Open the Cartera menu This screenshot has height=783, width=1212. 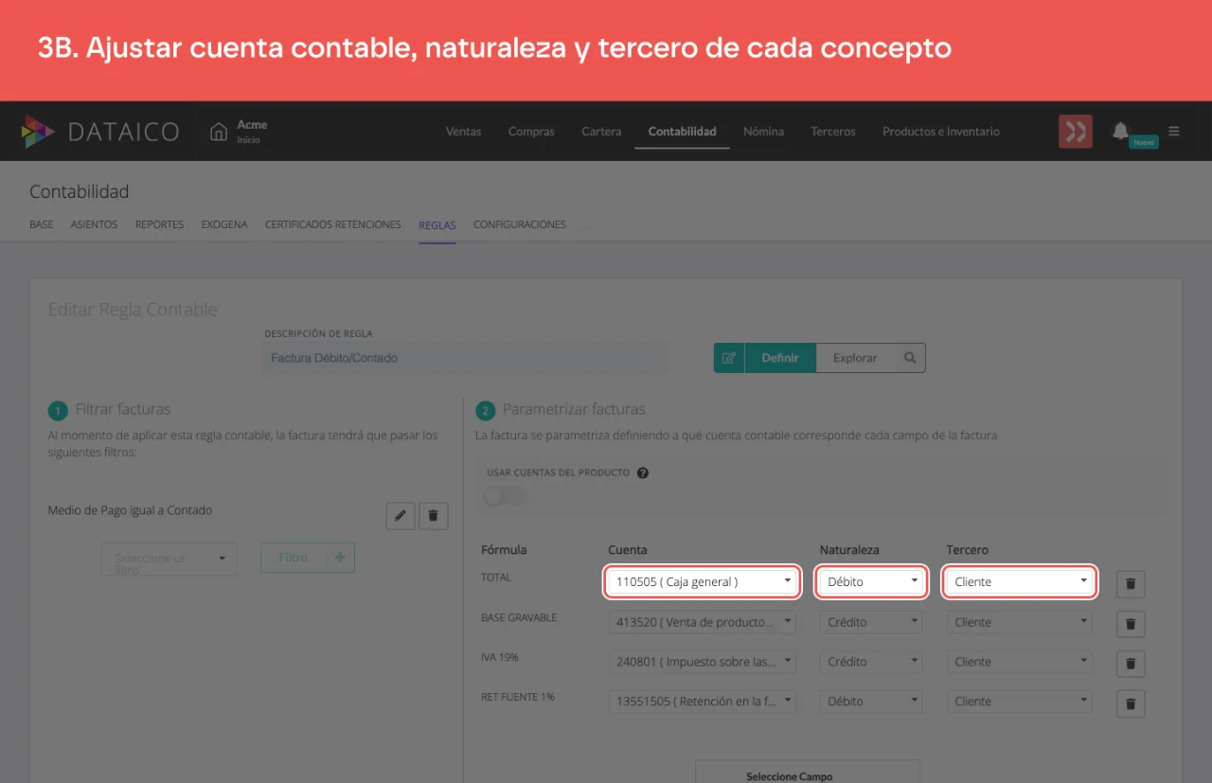coord(601,132)
